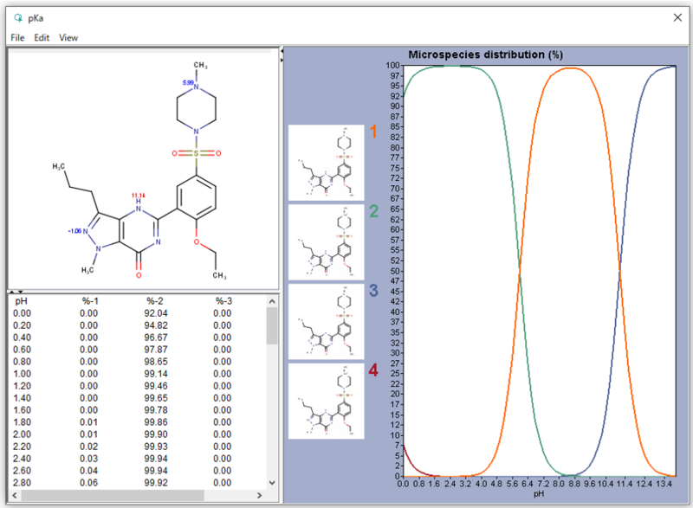This screenshot has width=693, height=508.
Task: Open the File menu
Action: click(x=17, y=38)
